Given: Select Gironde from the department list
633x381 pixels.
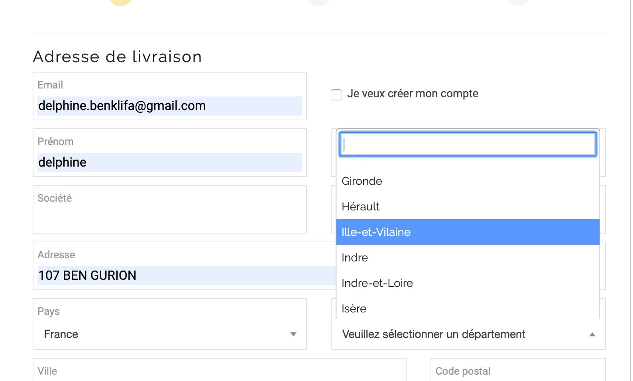Looking at the screenshot, I should click(x=468, y=181).
